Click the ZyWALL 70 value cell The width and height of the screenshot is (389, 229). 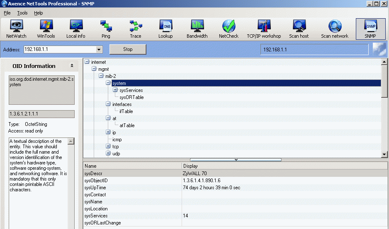(195, 174)
